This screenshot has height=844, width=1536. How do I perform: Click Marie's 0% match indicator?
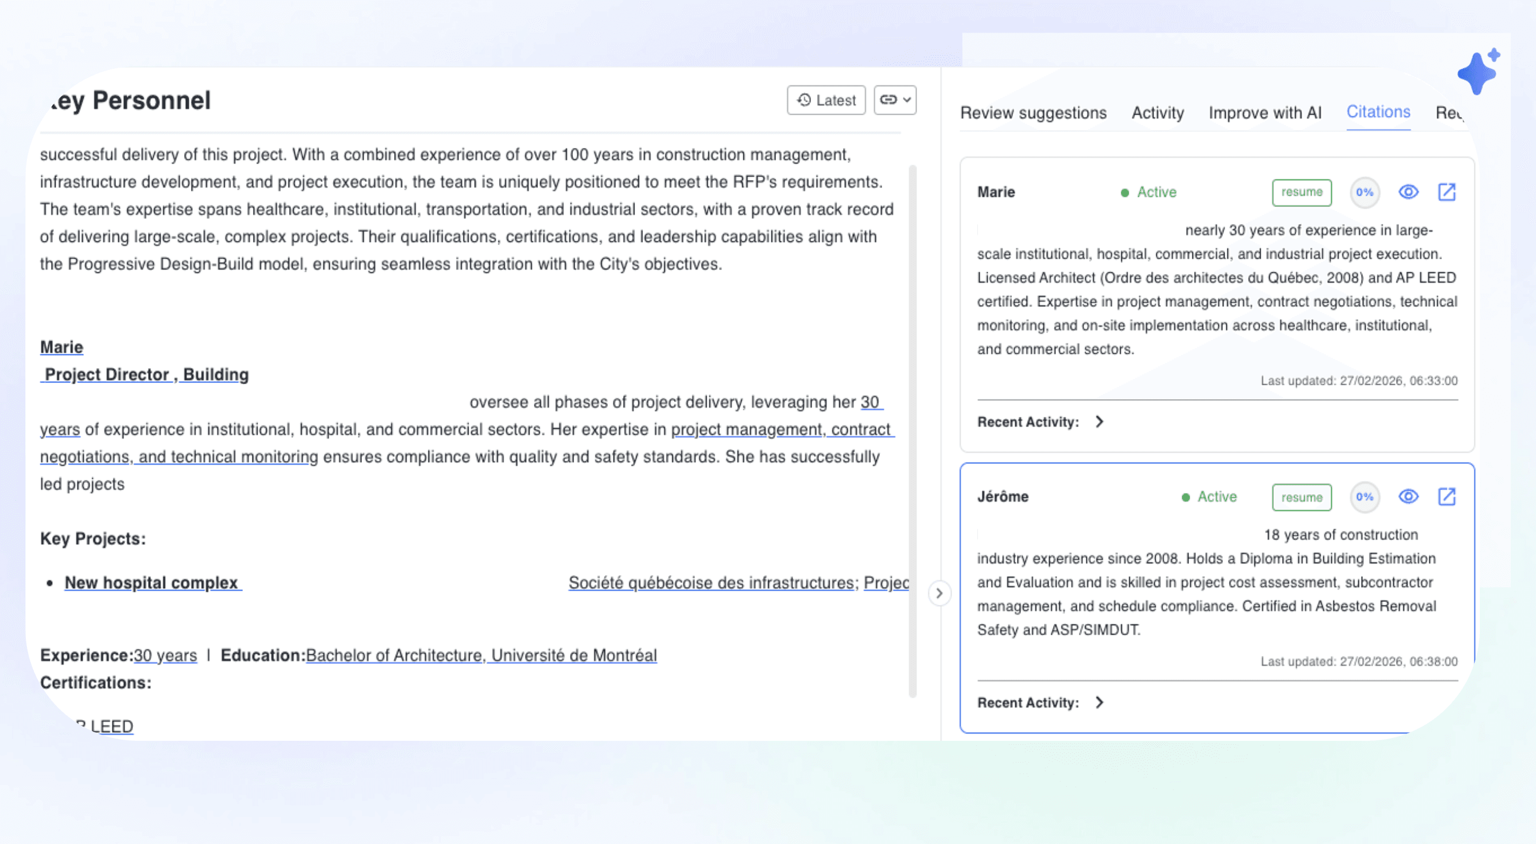tap(1365, 193)
